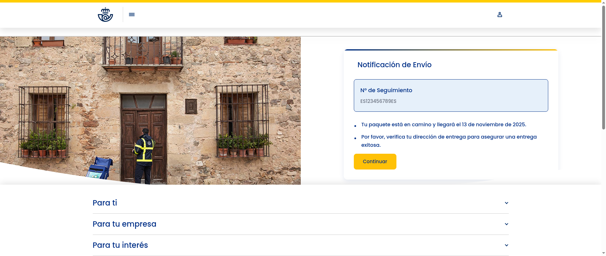Open the hamburger navigation menu
This screenshot has height=256, width=606.
point(132,15)
